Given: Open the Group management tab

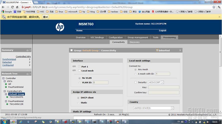Looking at the screenshot, I should 138,37.
